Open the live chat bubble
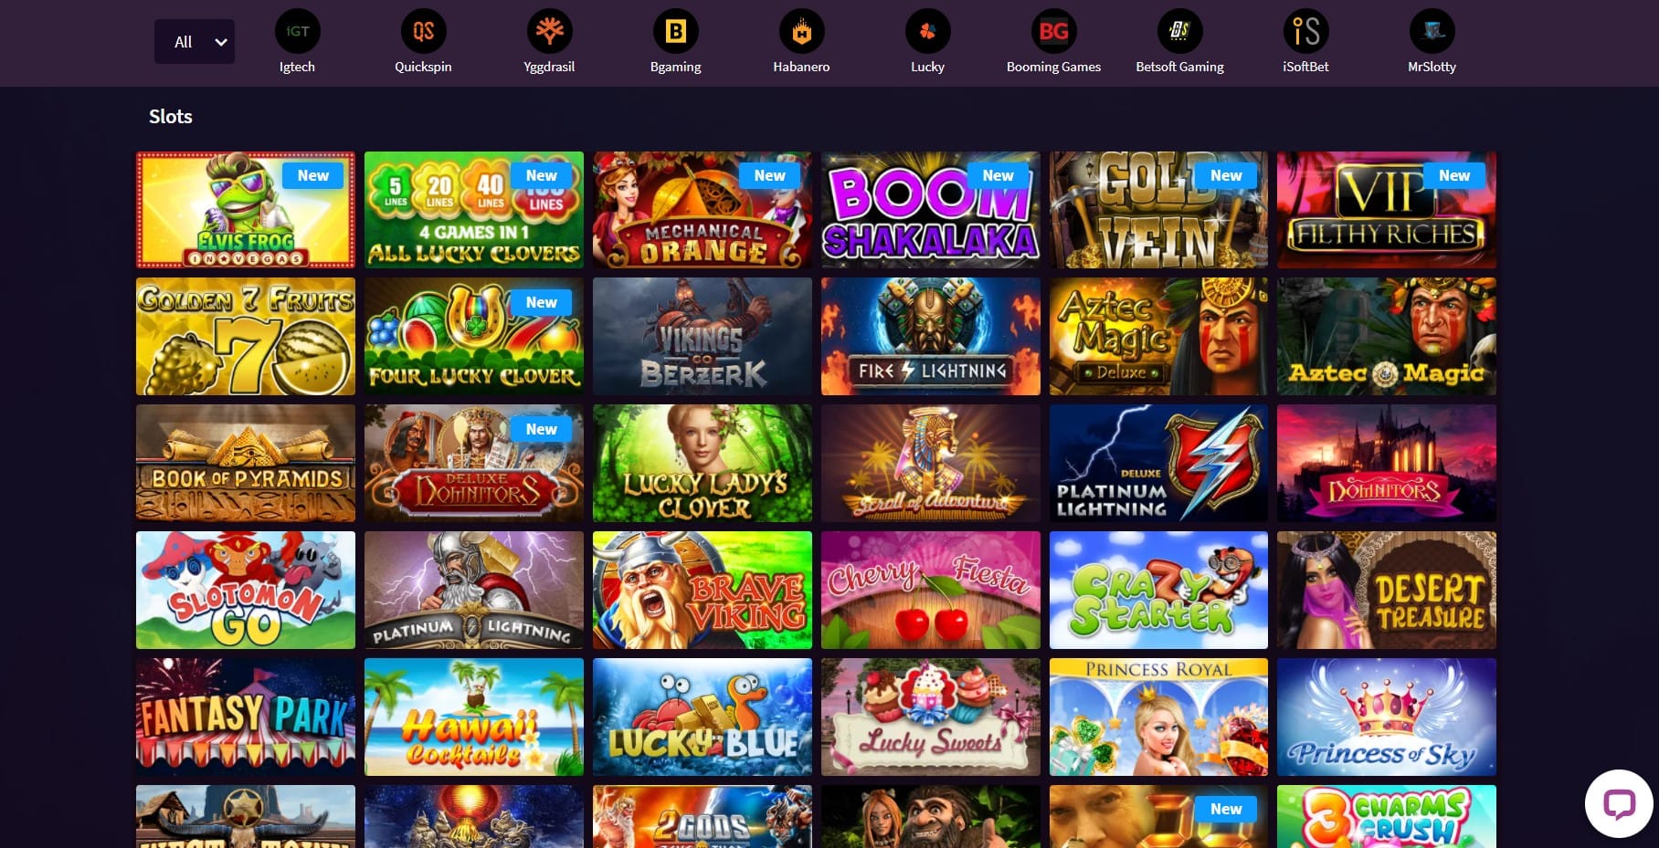This screenshot has height=848, width=1659. click(x=1619, y=803)
